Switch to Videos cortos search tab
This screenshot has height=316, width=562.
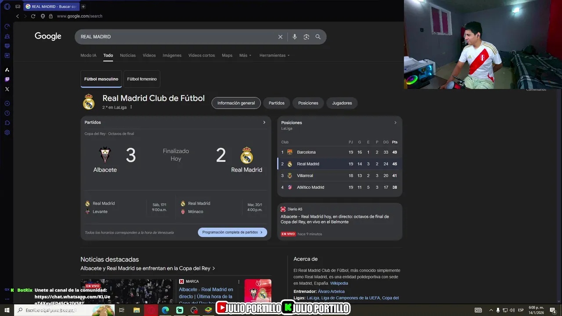click(202, 55)
